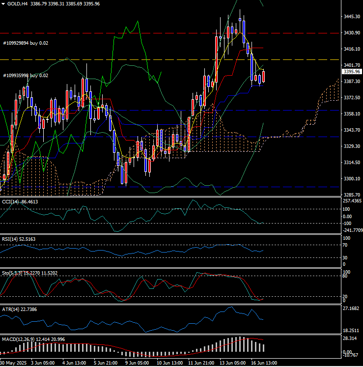363x367 pixels.
Task: Click the MACD(12,26,9) indicator label
Action: point(33,339)
